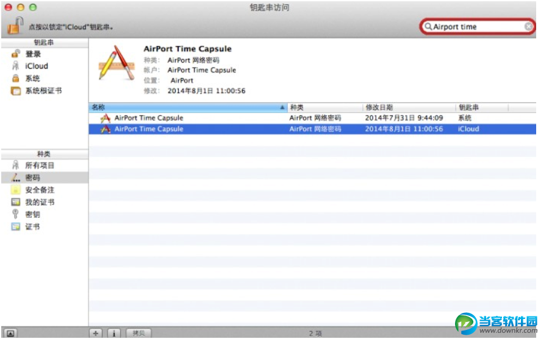Screen dimensions: 538x339
Task: Click the iCloud cell in 钥匙串 column
Action: tap(468, 129)
